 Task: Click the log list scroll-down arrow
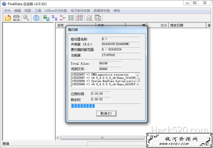138,85
